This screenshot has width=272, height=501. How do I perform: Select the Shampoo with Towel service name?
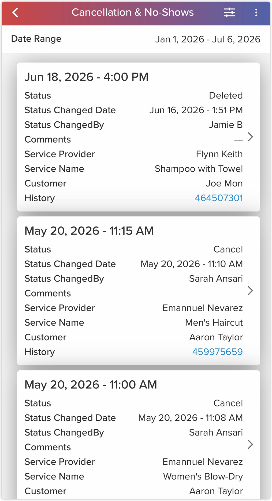pos(199,169)
